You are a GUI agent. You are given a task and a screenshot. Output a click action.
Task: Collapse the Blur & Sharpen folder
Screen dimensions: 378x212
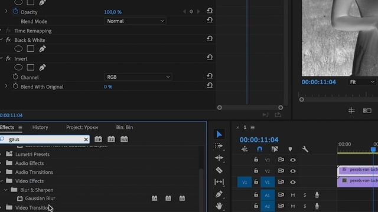(x=5, y=190)
